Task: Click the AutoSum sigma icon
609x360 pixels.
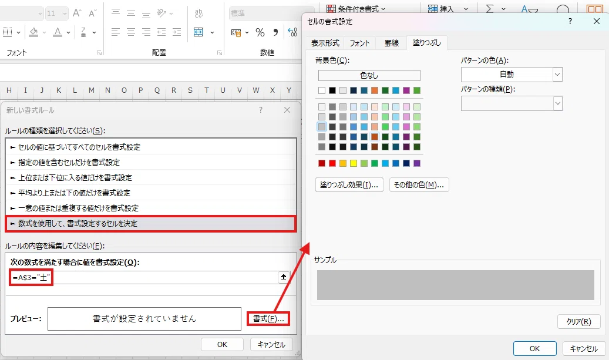Action: (x=490, y=9)
